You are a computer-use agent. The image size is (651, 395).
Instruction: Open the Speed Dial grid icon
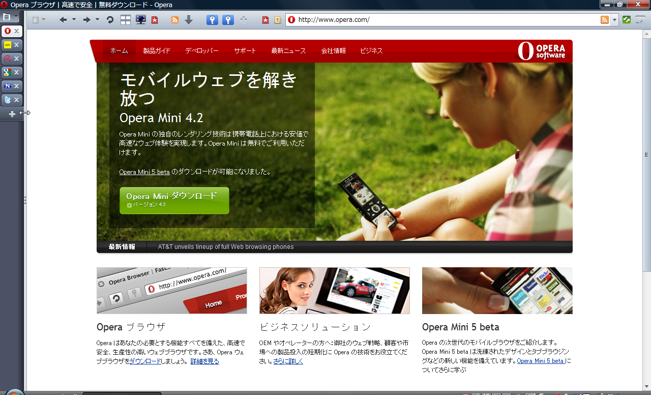[126, 20]
